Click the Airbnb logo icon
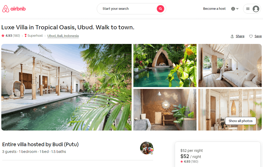This screenshot has width=263, height=167. [6, 9]
